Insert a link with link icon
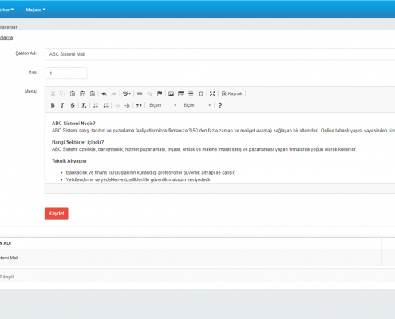 (140, 93)
